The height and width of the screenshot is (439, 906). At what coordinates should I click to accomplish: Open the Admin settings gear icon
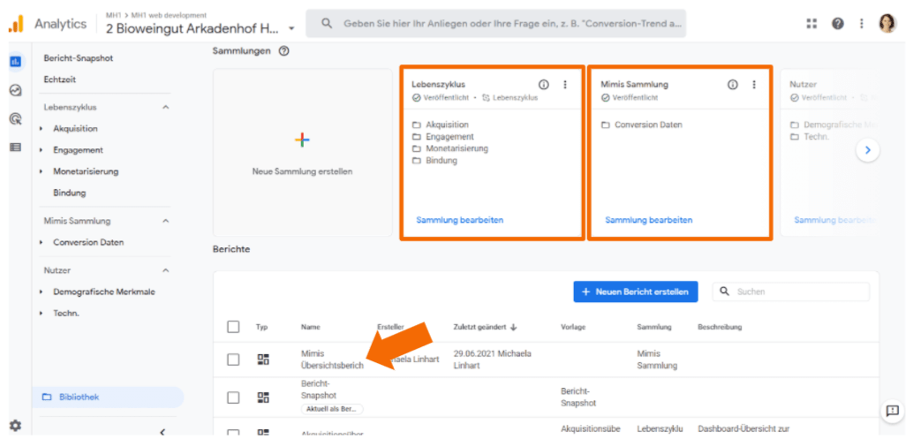(x=15, y=425)
